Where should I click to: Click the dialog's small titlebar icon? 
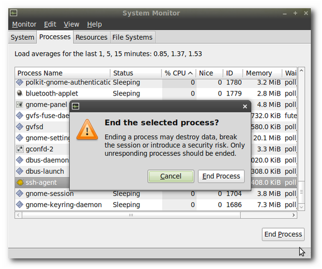click(x=75, y=106)
